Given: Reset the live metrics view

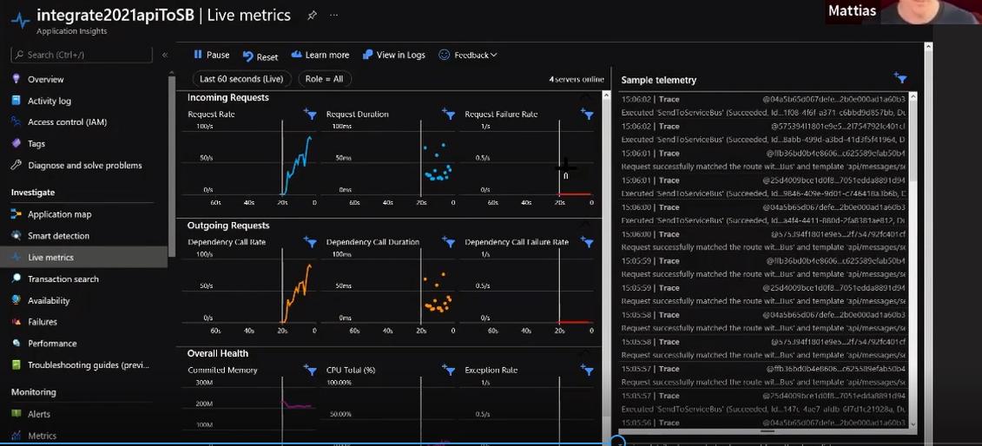Looking at the screenshot, I should point(260,56).
